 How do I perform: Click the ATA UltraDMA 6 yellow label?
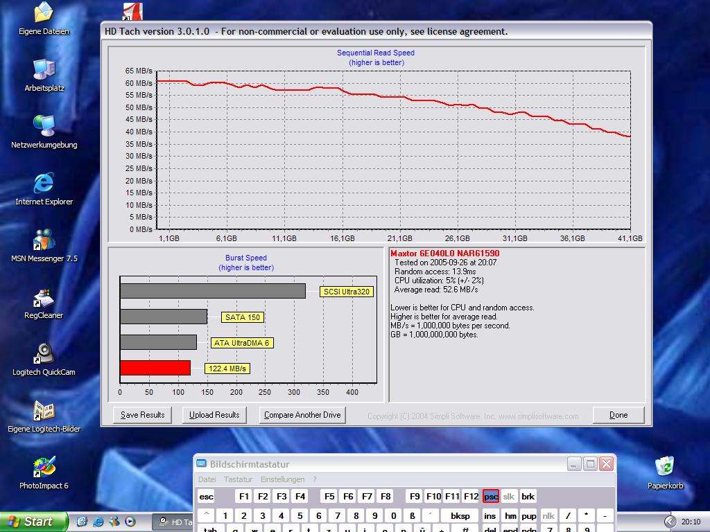(x=242, y=343)
